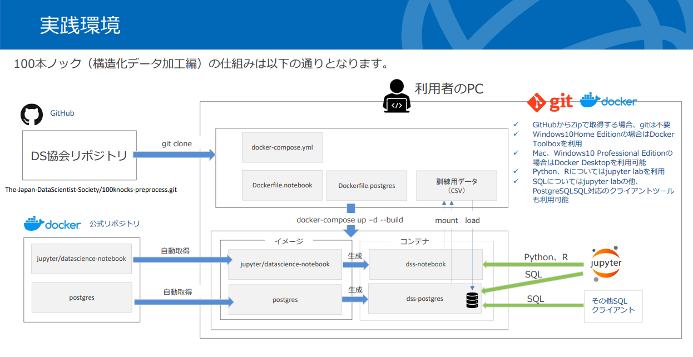693x357 pixels.
Task: Select the orange Jupyter logo
Action: [606, 263]
